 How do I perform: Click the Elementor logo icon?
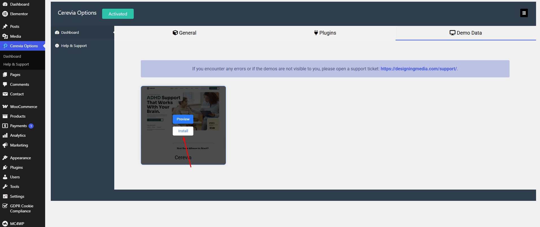coord(5,14)
